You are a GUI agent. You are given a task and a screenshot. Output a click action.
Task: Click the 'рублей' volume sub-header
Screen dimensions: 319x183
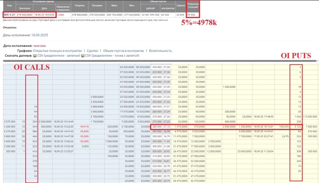tap(150, 8)
